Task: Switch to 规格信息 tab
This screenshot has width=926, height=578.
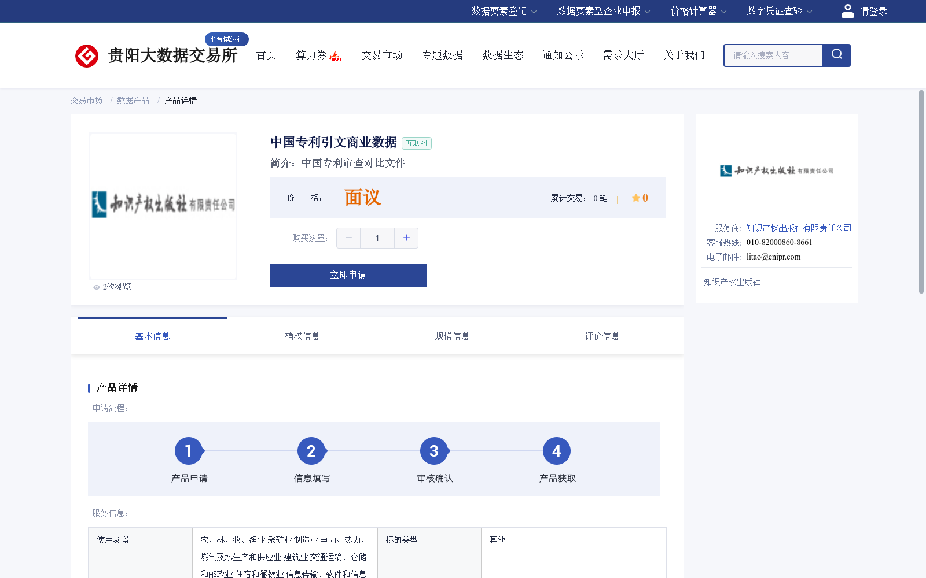Action: click(x=452, y=336)
